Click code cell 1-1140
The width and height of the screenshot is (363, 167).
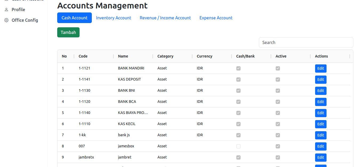[x=84, y=113]
